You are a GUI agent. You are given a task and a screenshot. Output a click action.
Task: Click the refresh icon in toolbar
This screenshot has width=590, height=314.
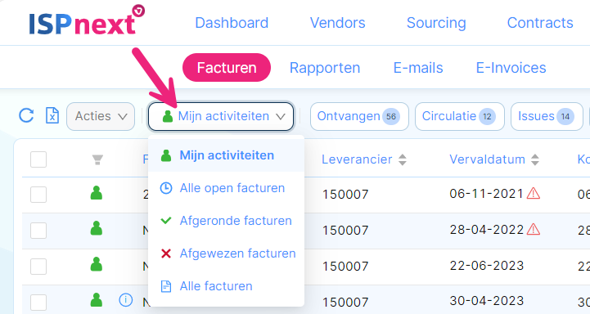click(x=26, y=116)
